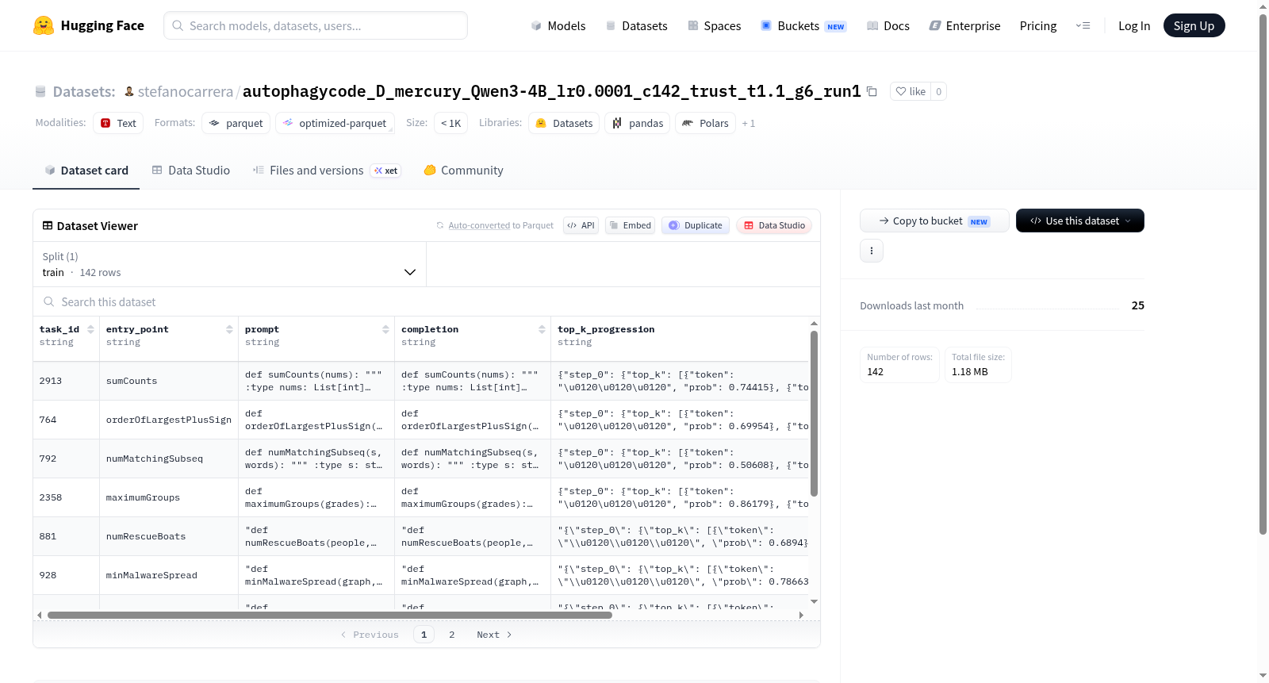This screenshot has width=1269, height=683.
Task: Click the search magnifier icon in dataset search
Action: pos(49,301)
